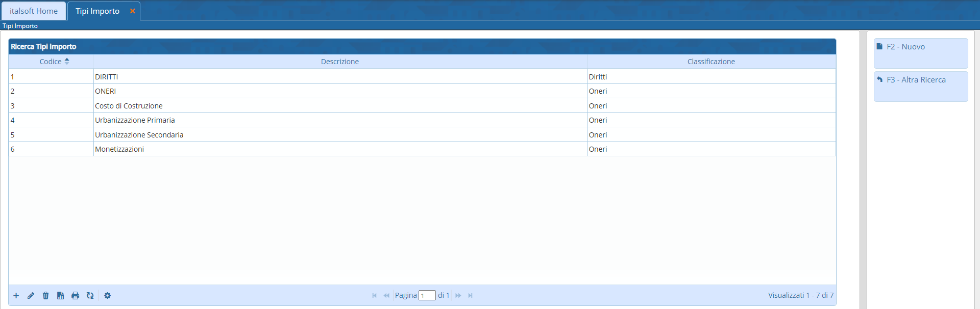
Task: Click the export to file icon
Action: coord(61,296)
